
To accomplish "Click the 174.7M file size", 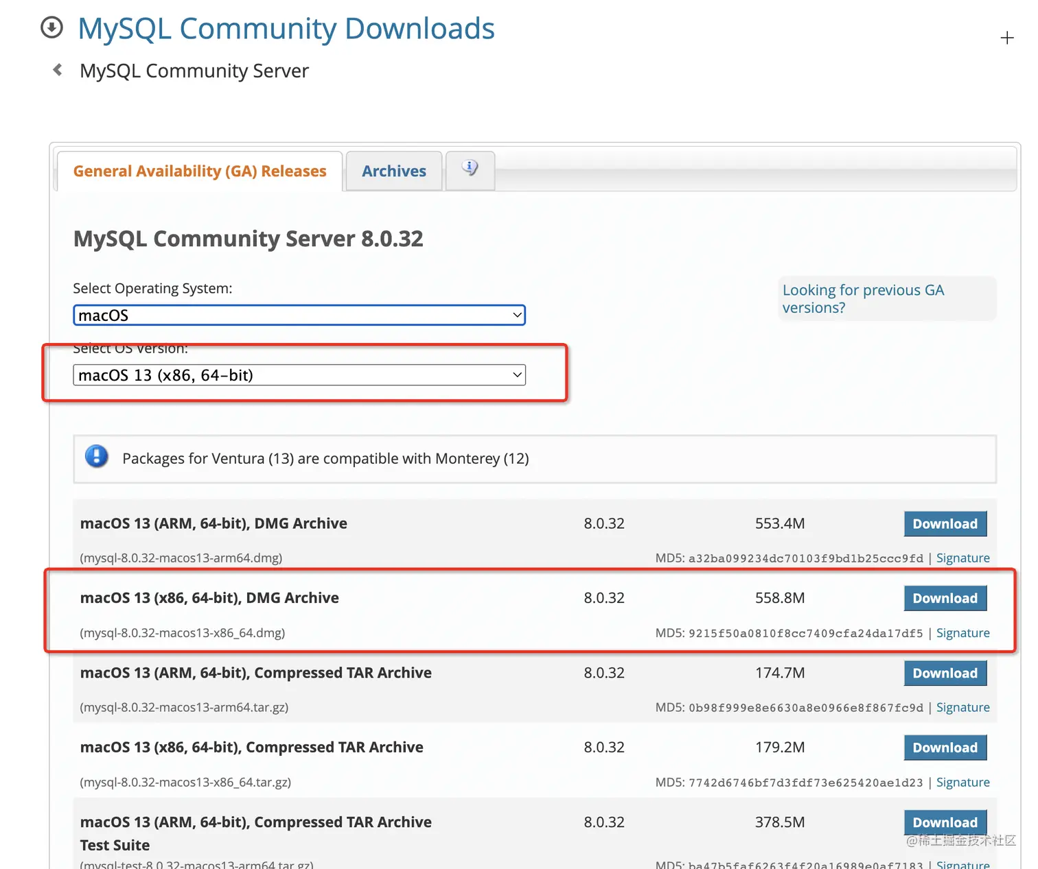I will 780,673.
